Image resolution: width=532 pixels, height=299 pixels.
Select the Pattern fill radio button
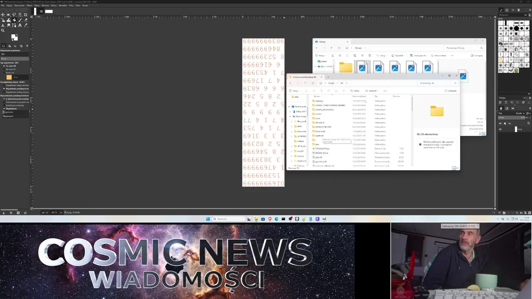point(4,73)
